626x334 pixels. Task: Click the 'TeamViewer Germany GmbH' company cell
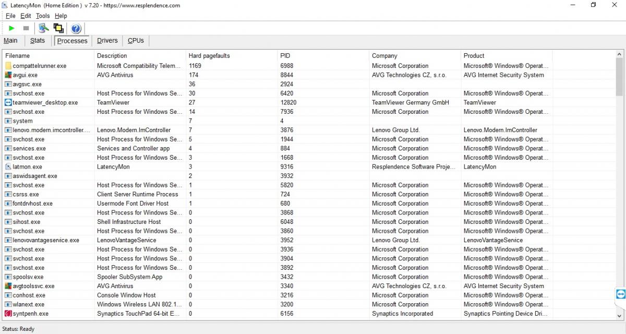[411, 103]
